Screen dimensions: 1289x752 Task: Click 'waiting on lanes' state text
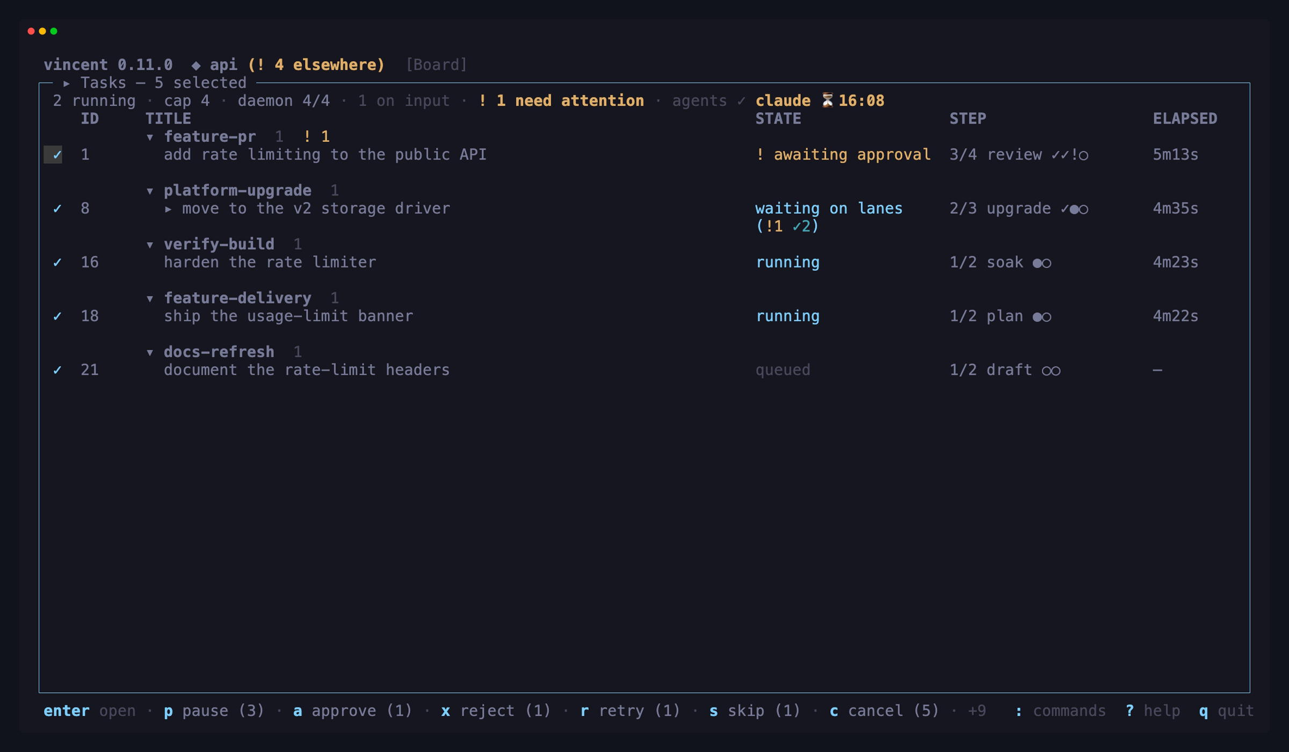pos(829,208)
